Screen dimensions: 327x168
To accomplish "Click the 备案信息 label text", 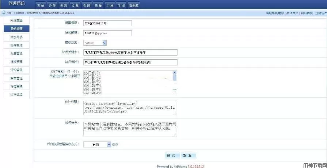I will (72, 23).
